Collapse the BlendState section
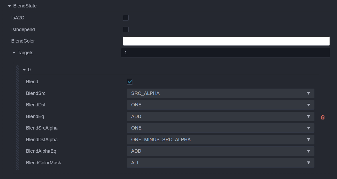Image resolution: width=337 pixels, height=179 pixels. 10,6
